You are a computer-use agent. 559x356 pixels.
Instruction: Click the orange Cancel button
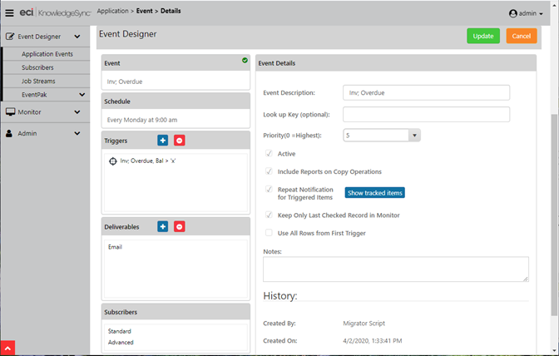[x=522, y=36]
